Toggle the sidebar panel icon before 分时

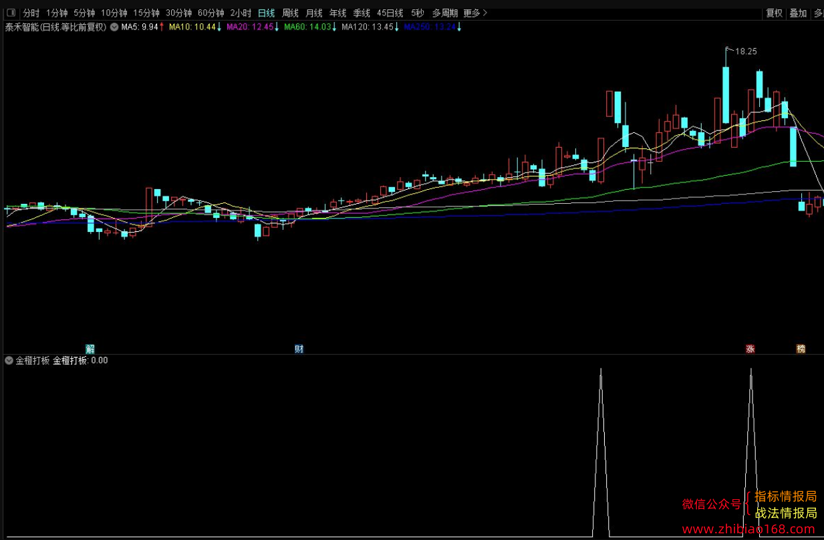point(10,13)
